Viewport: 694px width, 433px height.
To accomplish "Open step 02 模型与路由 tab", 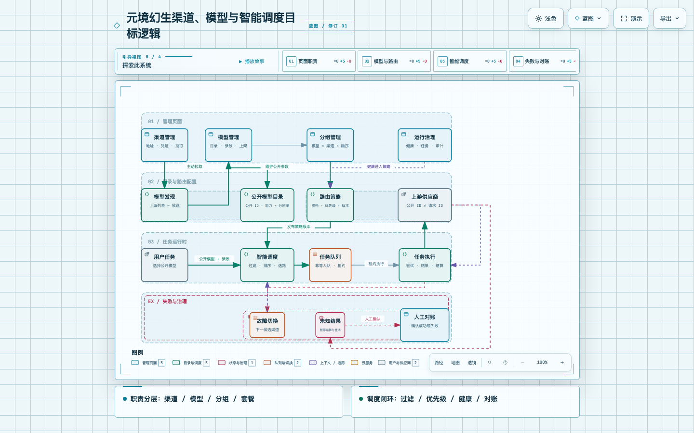I will 394,61.
